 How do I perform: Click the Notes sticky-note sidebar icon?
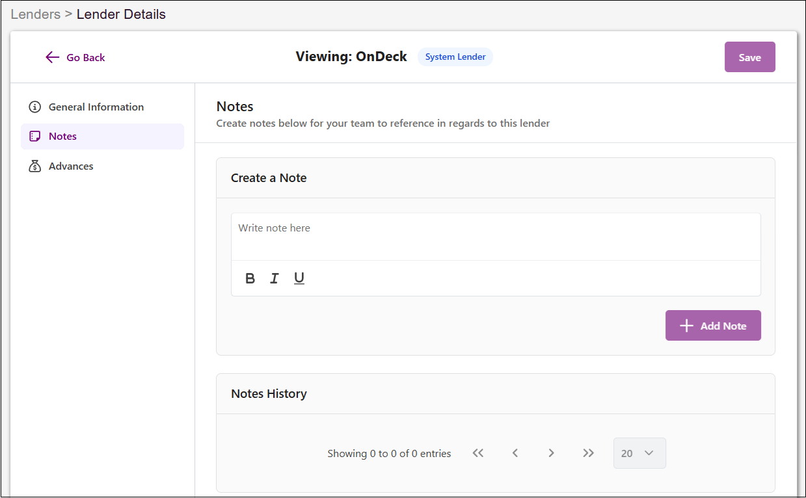pos(35,137)
